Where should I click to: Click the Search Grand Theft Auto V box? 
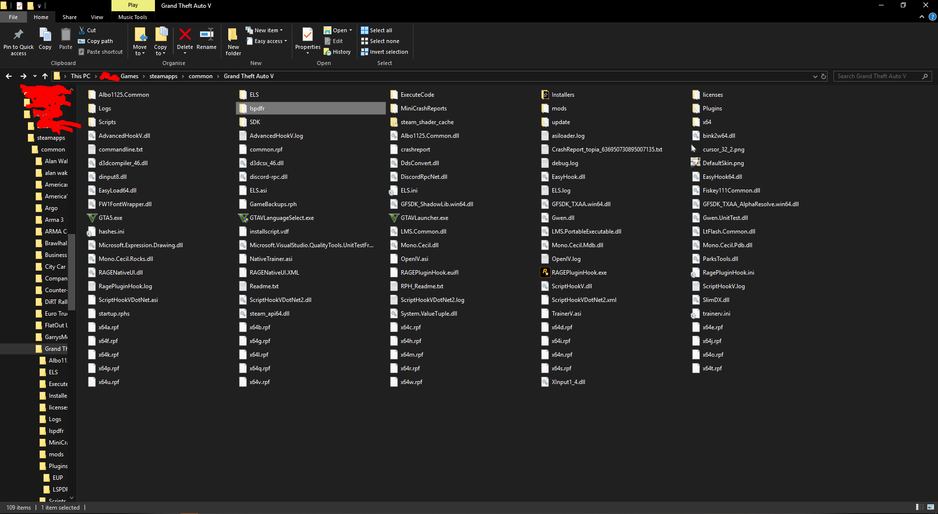(x=877, y=76)
